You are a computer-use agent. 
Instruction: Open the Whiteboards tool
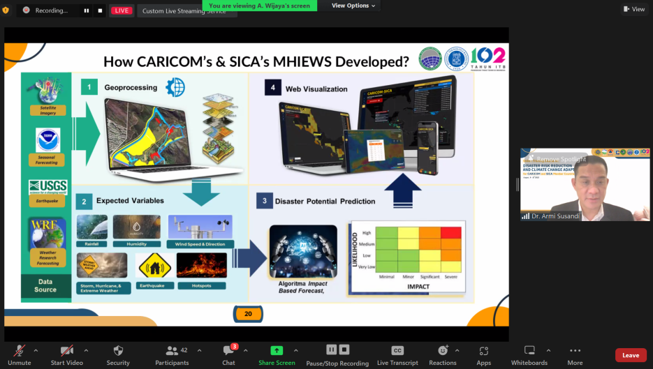click(x=529, y=354)
